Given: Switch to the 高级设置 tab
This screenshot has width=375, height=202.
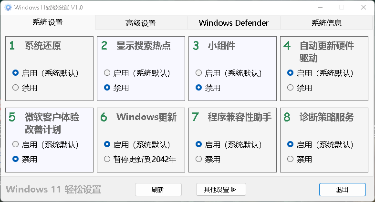Looking at the screenshot, I should [141, 23].
